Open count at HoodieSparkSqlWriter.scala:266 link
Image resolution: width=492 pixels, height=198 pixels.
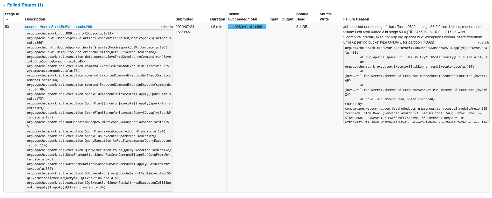point(58,27)
